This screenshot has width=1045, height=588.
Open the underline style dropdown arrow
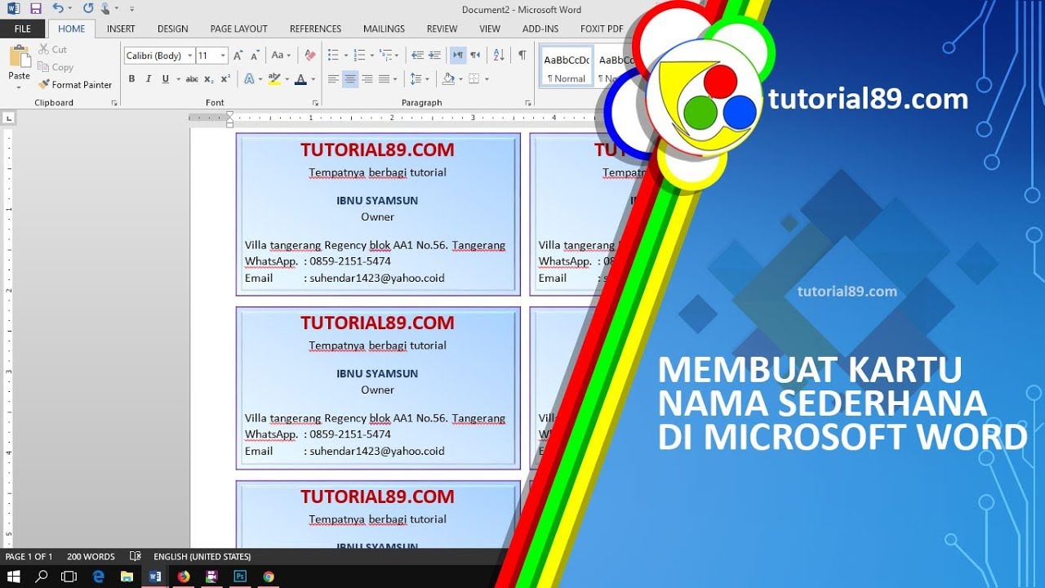177,79
